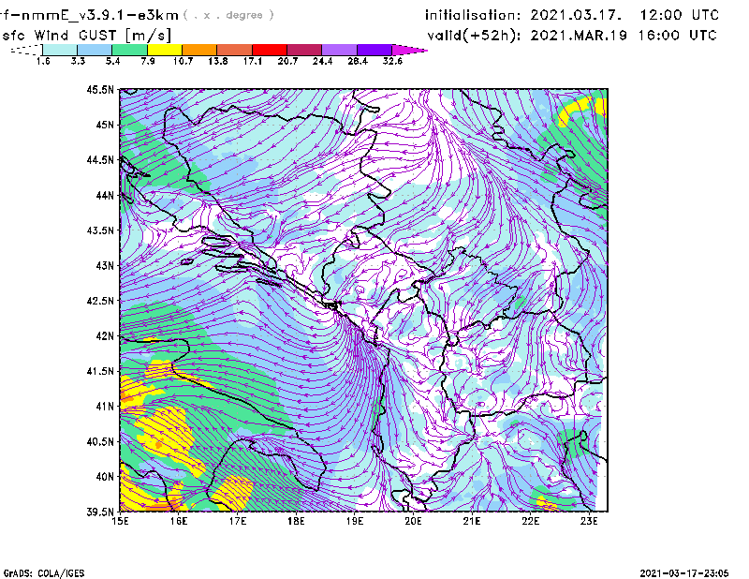Click the '12:00 UTC' initialisation time
This screenshot has height=579, width=749.
point(680,15)
